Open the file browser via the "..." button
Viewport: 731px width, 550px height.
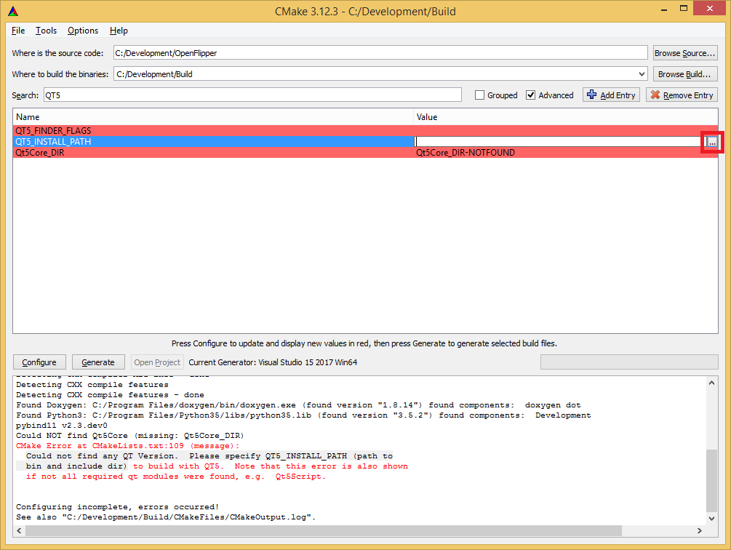pyautogui.click(x=711, y=142)
